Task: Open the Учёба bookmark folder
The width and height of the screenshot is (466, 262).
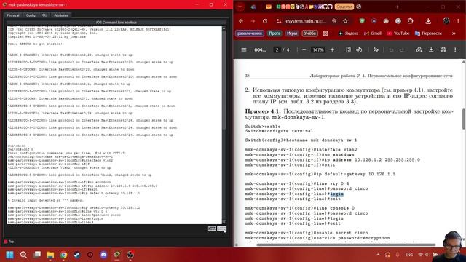Action: [309, 33]
